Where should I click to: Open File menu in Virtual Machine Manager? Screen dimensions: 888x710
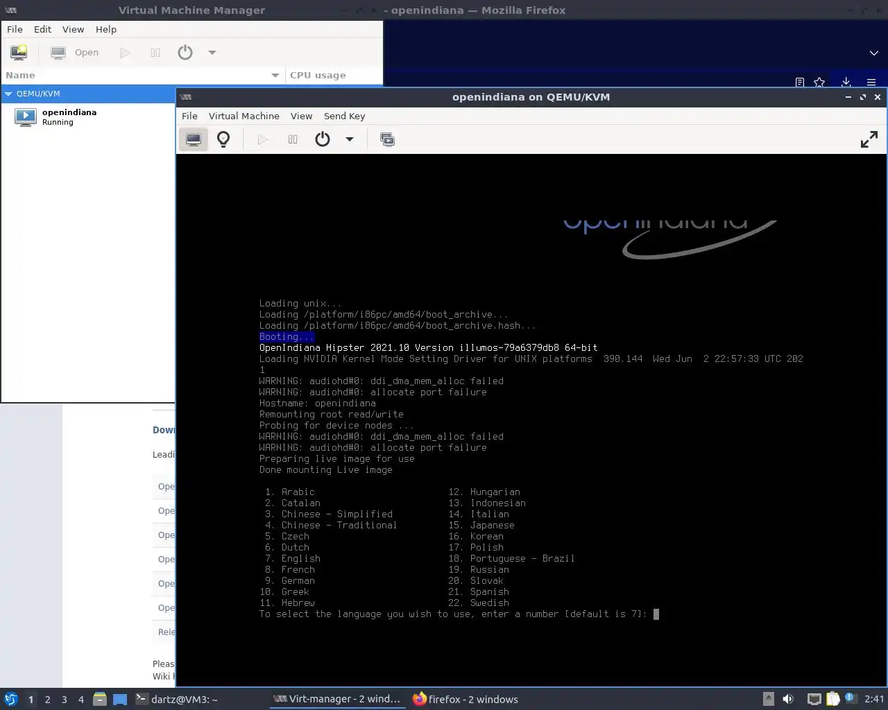(x=15, y=29)
